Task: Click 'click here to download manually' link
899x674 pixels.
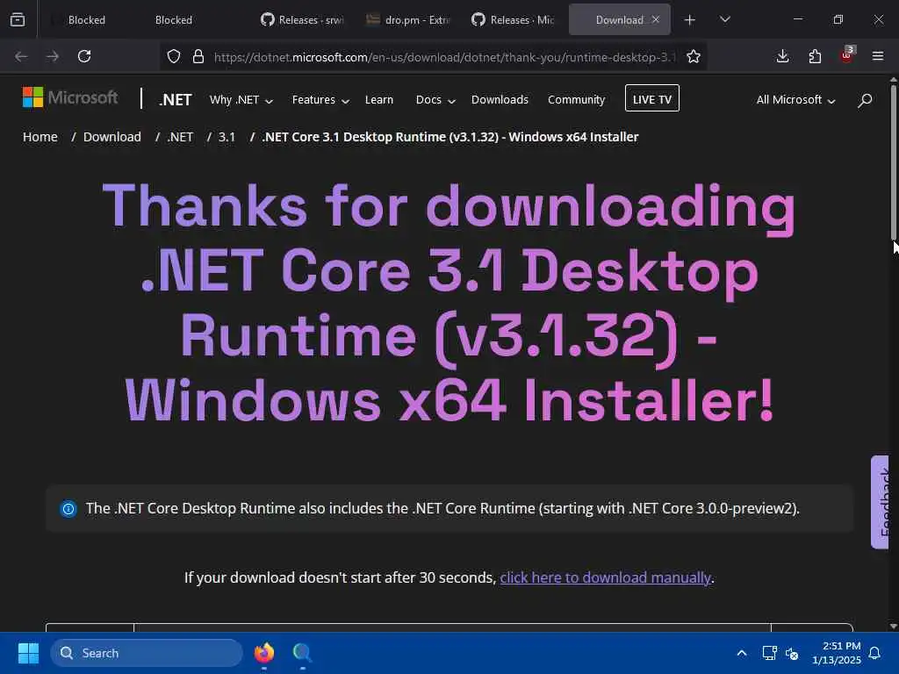Action: point(605,577)
